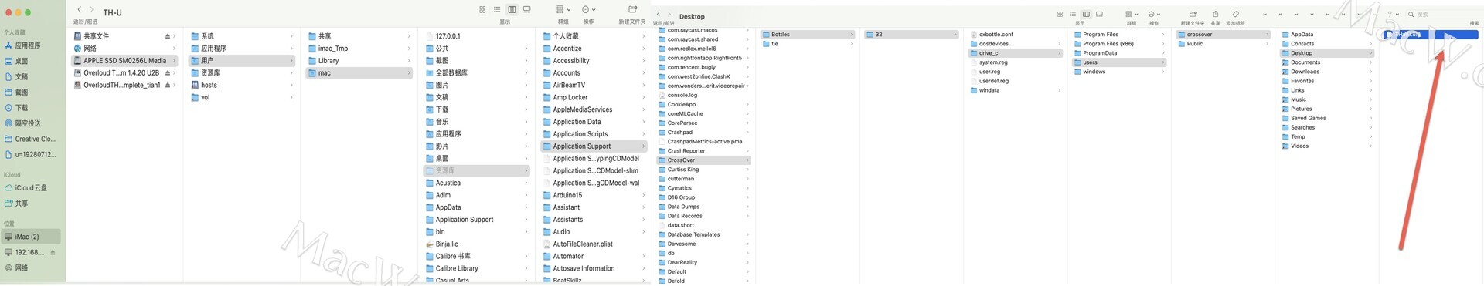Switch TH-U window to column view

(512, 9)
